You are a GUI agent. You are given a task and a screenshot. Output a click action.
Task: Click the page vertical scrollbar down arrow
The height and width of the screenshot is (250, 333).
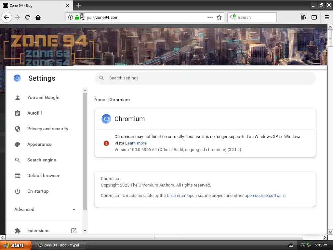point(330,232)
